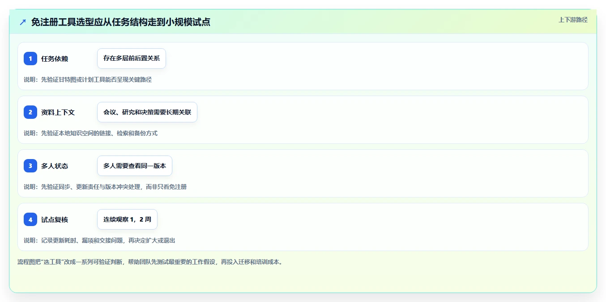Click the 多人状态 step label
Screen dimensions: 606x302
point(55,166)
